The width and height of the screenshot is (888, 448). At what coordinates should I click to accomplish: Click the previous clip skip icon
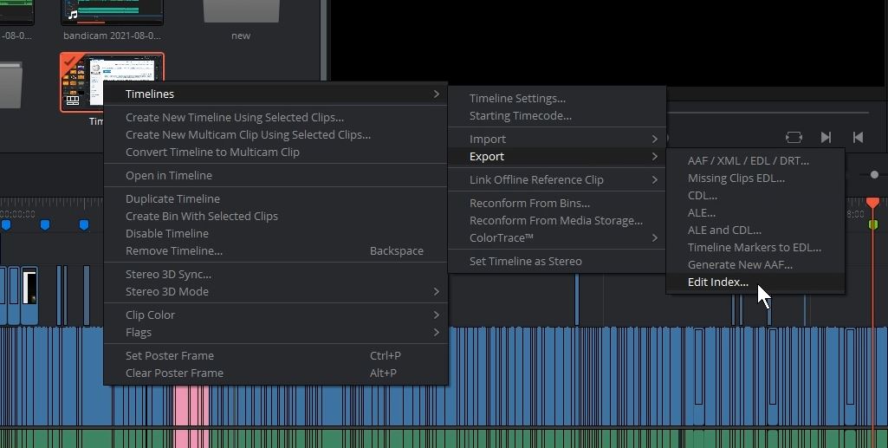click(x=858, y=137)
